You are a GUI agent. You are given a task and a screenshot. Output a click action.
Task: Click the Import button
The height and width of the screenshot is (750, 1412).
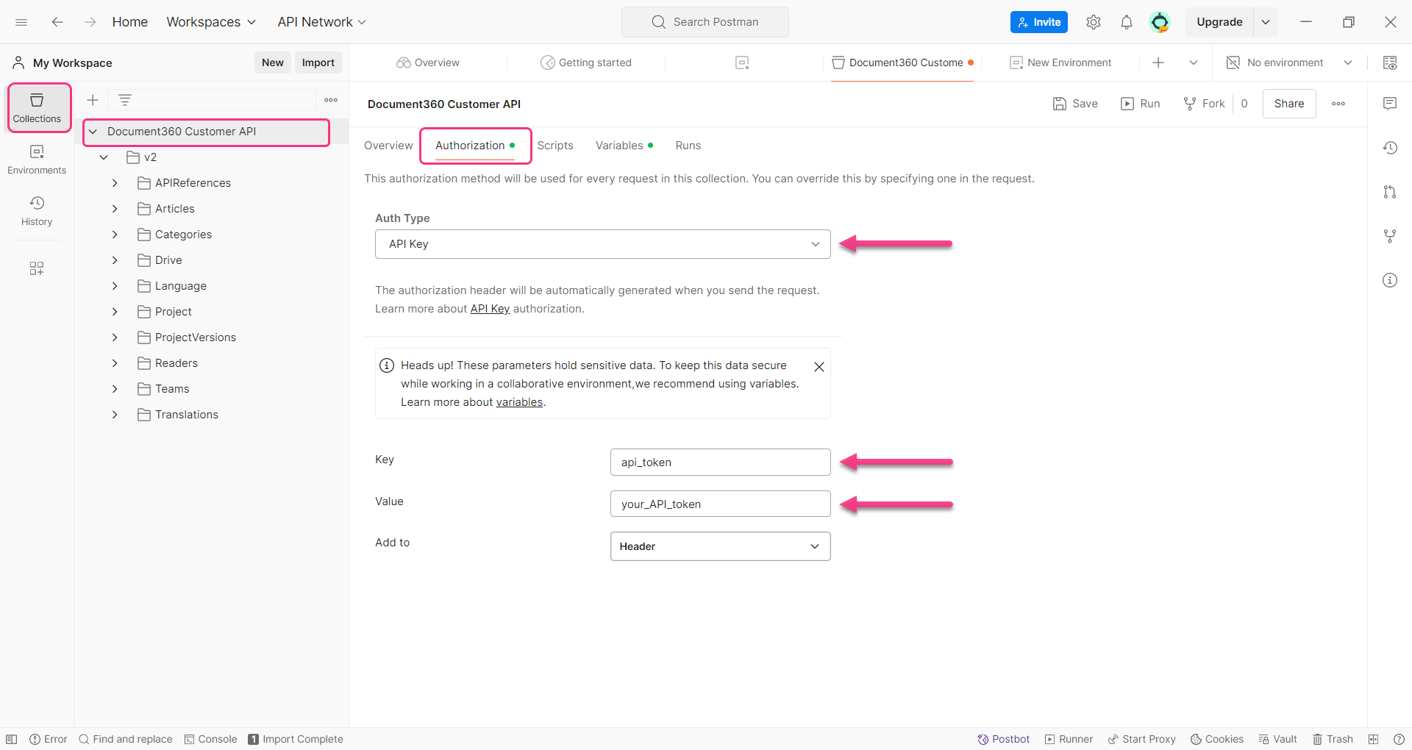318,63
